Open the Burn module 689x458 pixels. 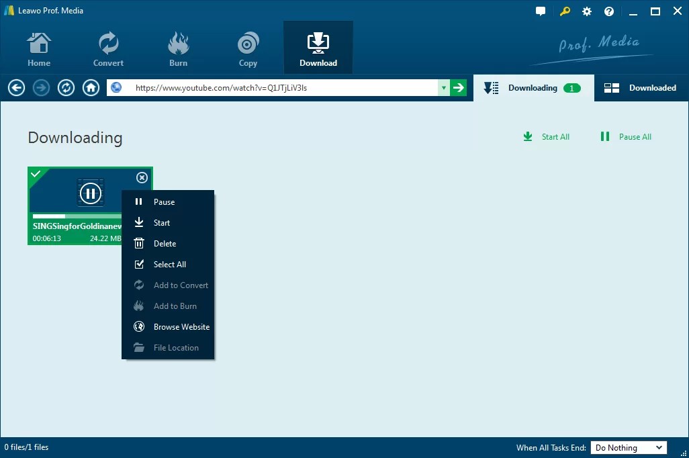click(x=179, y=49)
